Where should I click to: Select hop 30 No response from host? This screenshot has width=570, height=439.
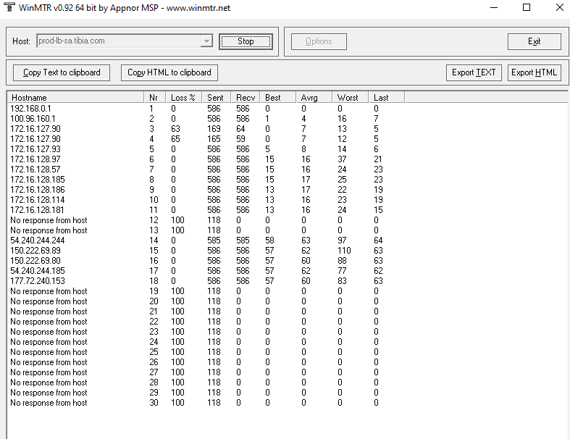(x=49, y=403)
